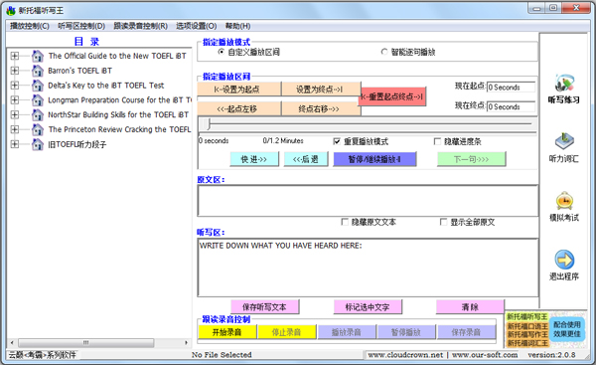
Task: Enable 隐藏进度条 checkbox
Action: tap(437, 141)
